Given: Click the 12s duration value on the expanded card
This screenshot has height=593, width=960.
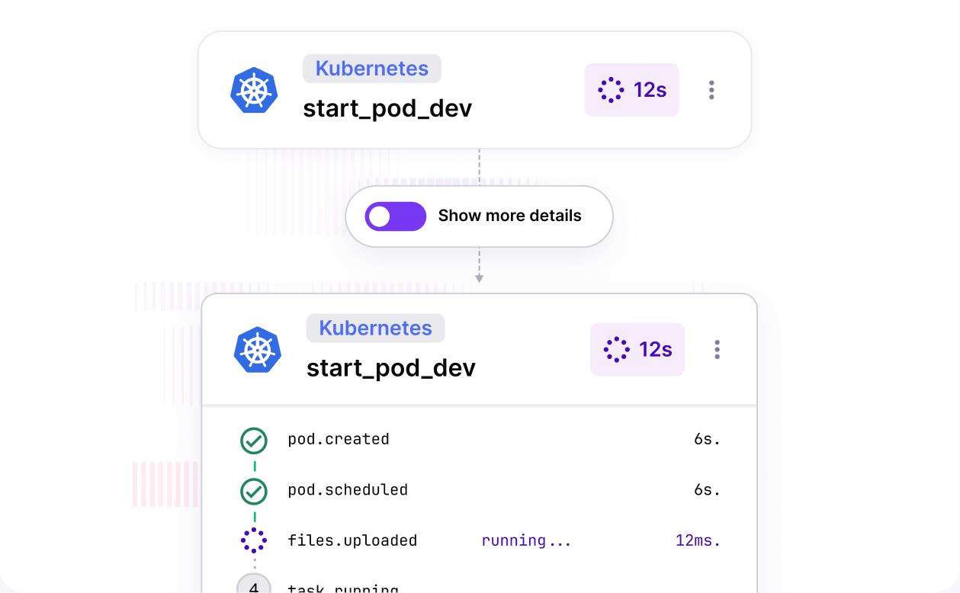Looking at the screenshot, I should (x=656, y=349).
